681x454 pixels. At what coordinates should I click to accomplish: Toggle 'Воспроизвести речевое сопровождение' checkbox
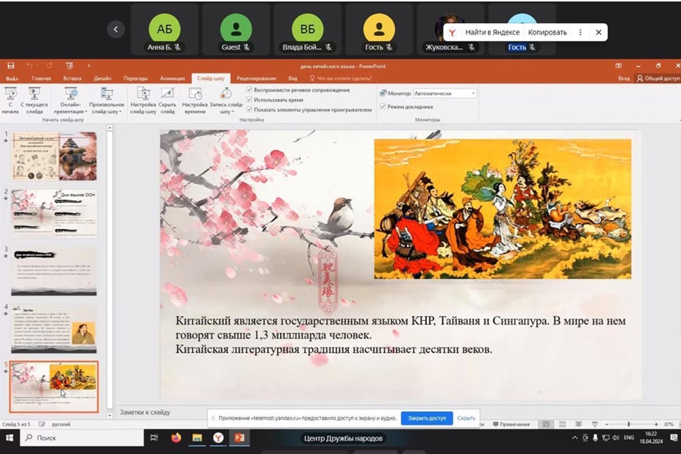pyautogui.click(x=250, y=90)
